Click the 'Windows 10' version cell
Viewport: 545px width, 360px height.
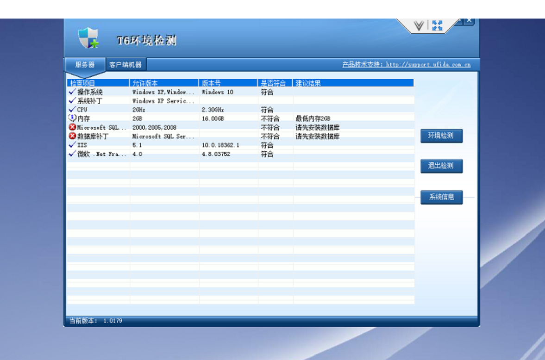click(x=217, y=92)
